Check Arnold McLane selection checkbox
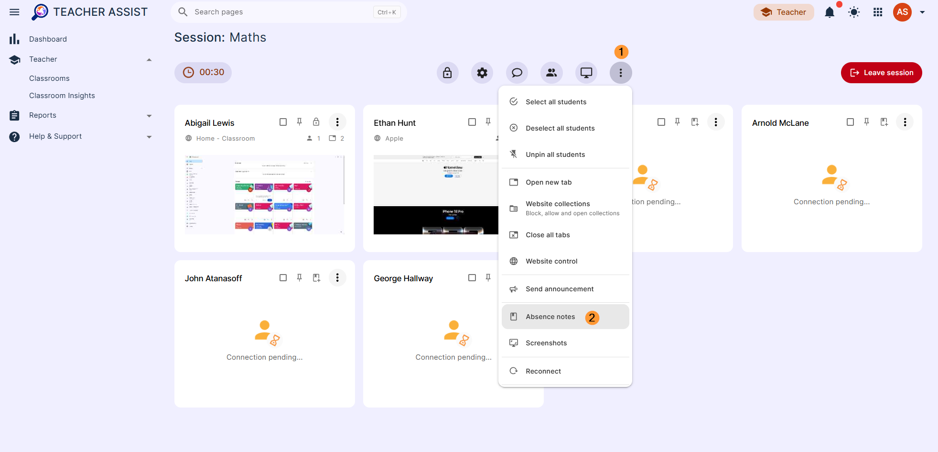 [x=850, y=122]
